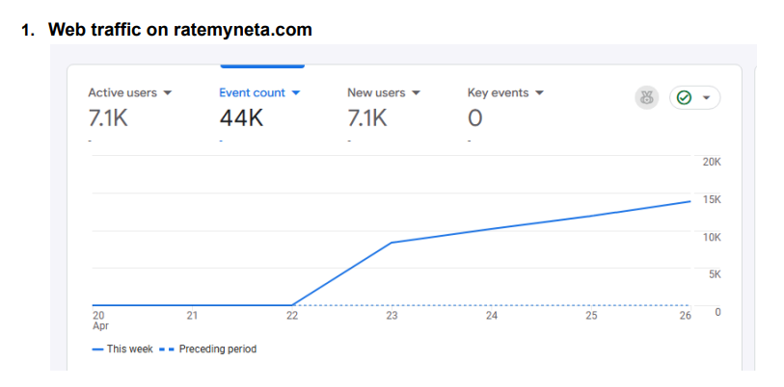Image resolution: width=784 pixels, height=387 pixels.
Task: Click the 20K y-axis label
Action: click(x=712, y=162)
